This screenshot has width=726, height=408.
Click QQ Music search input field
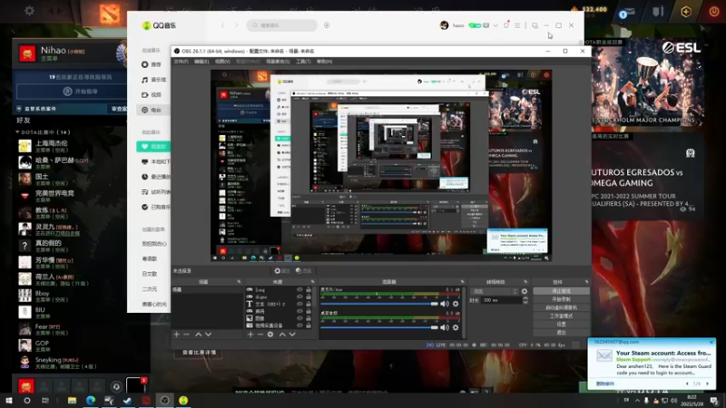tap(281, 25)
